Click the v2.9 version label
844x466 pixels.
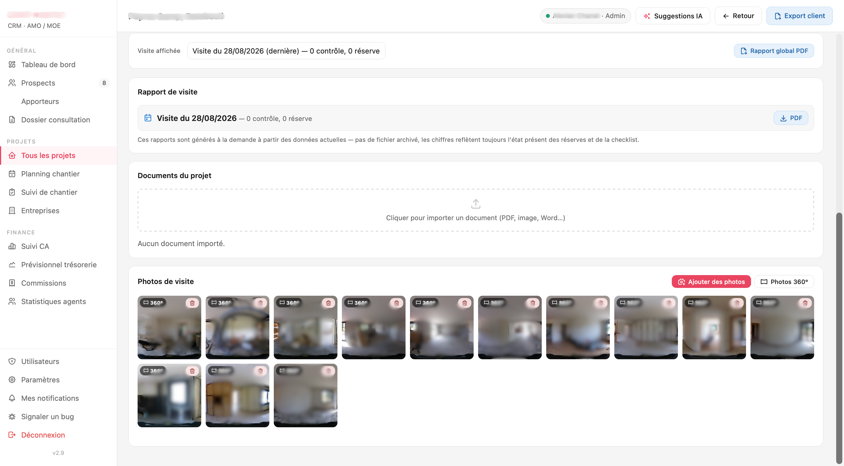pyautogui.click(x=58, y=453)
